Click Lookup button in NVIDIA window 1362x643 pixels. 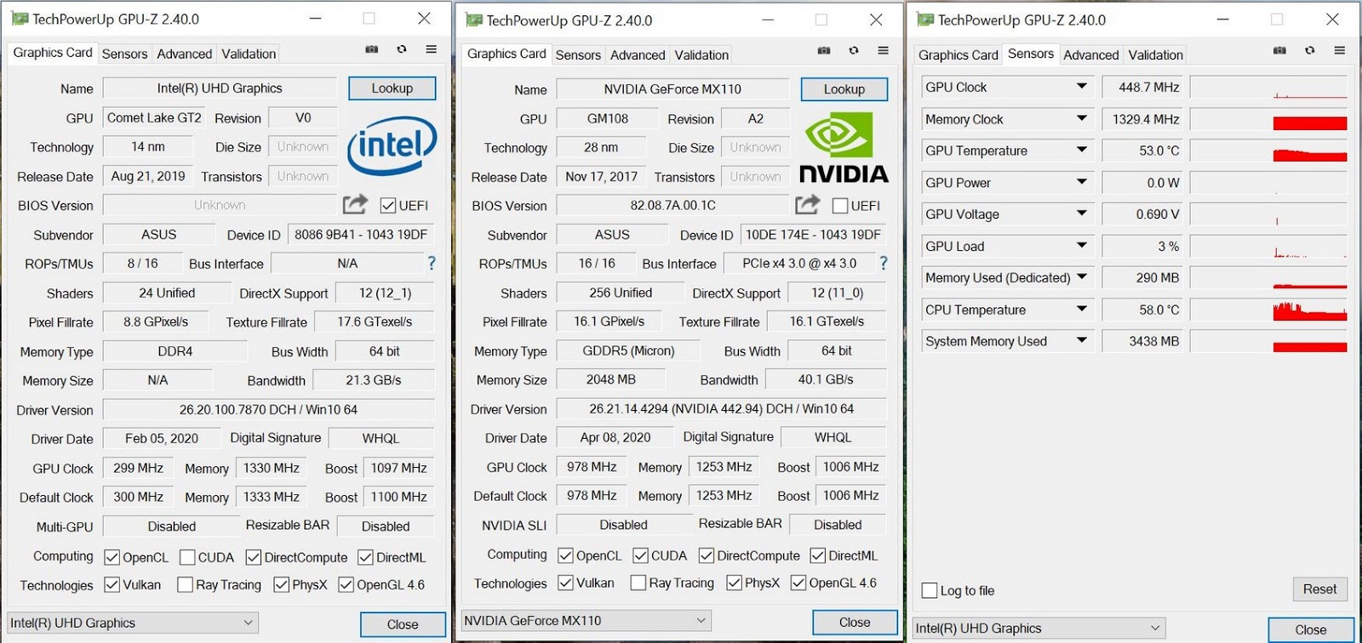tap(844, 89)
